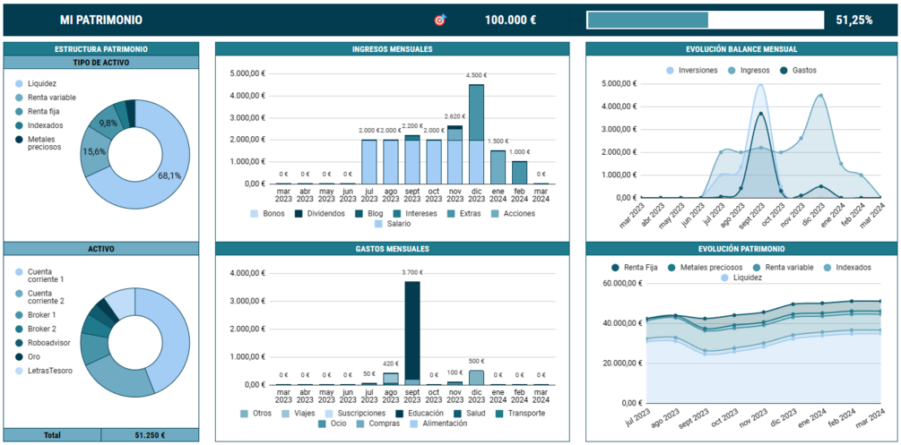Screen dimensions: 901x445
Task: Click the Bonos legend item
Action: click(267, 214)
